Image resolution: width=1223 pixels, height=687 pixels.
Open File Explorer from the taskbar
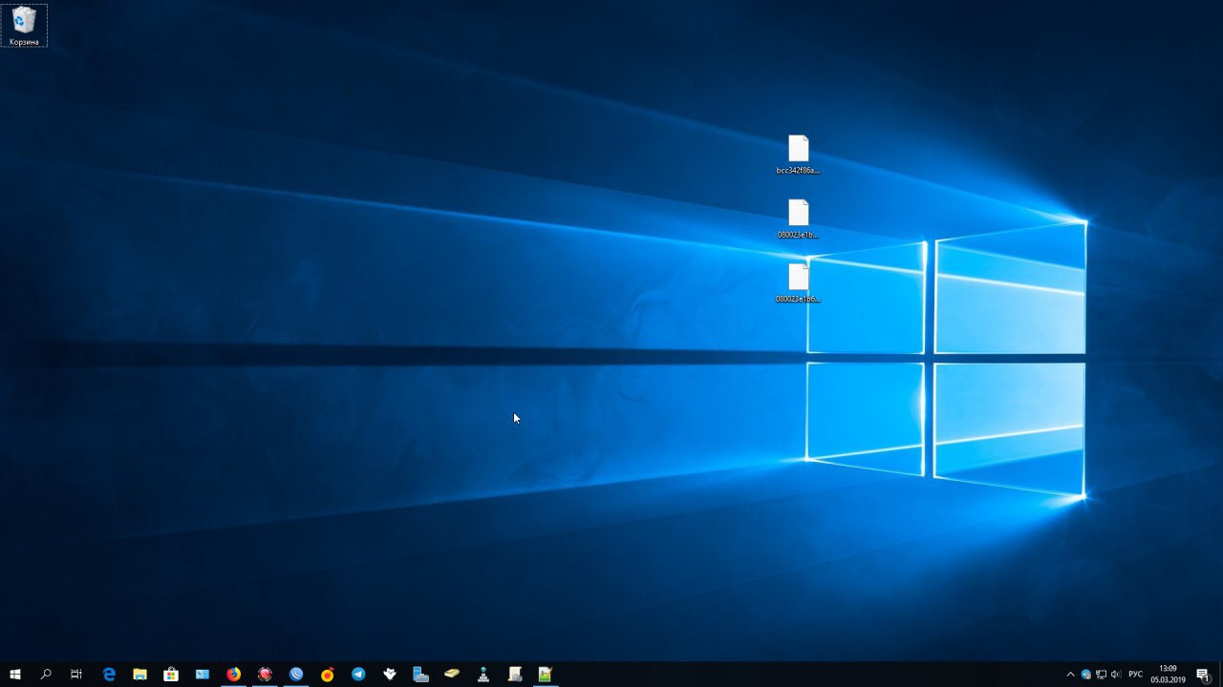[139, 675]
